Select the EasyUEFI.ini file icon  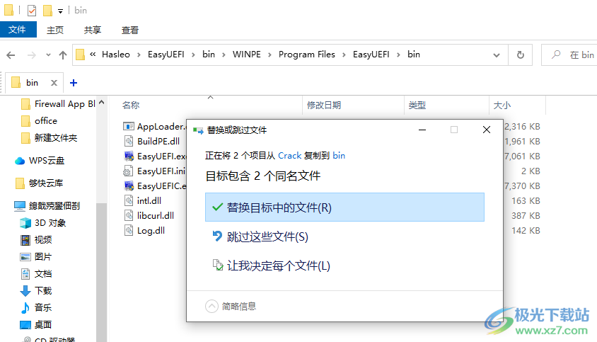click(128, 171)
